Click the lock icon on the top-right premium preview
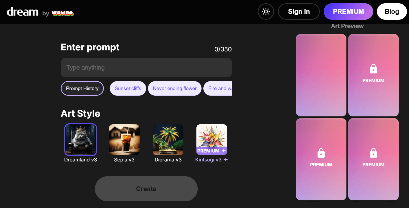This screenshot has height=208, width=409. pos(373,69)
